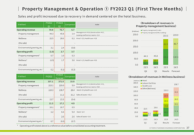Click the 88.7 forecast bar segment
This screenshot has width=194, height=135.
[176, 44]
